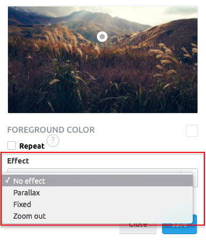Click the partially hidden Close button

138,229
